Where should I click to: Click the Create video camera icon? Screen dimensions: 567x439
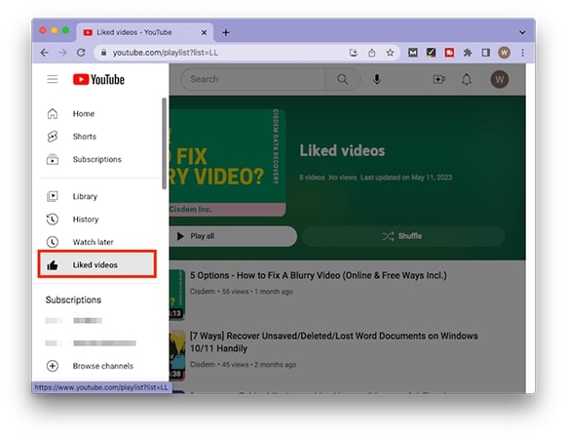pos(439,79)
